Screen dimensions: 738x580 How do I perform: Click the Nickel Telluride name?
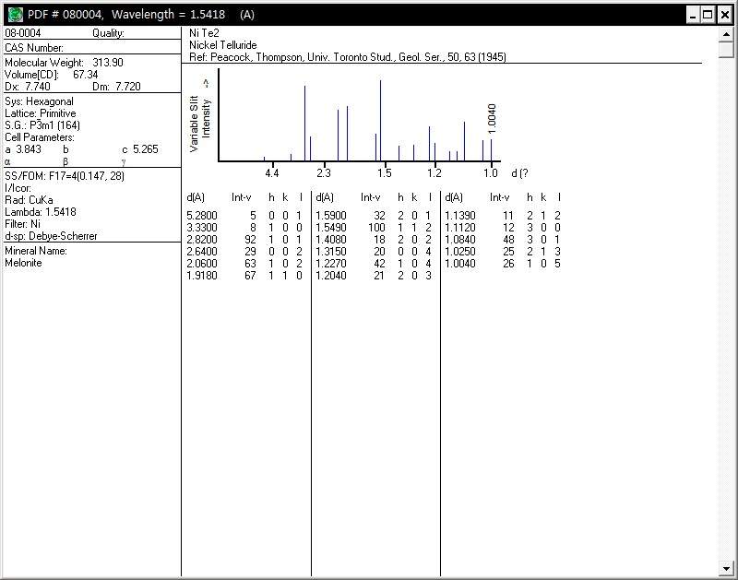click(x=223, y=45)
